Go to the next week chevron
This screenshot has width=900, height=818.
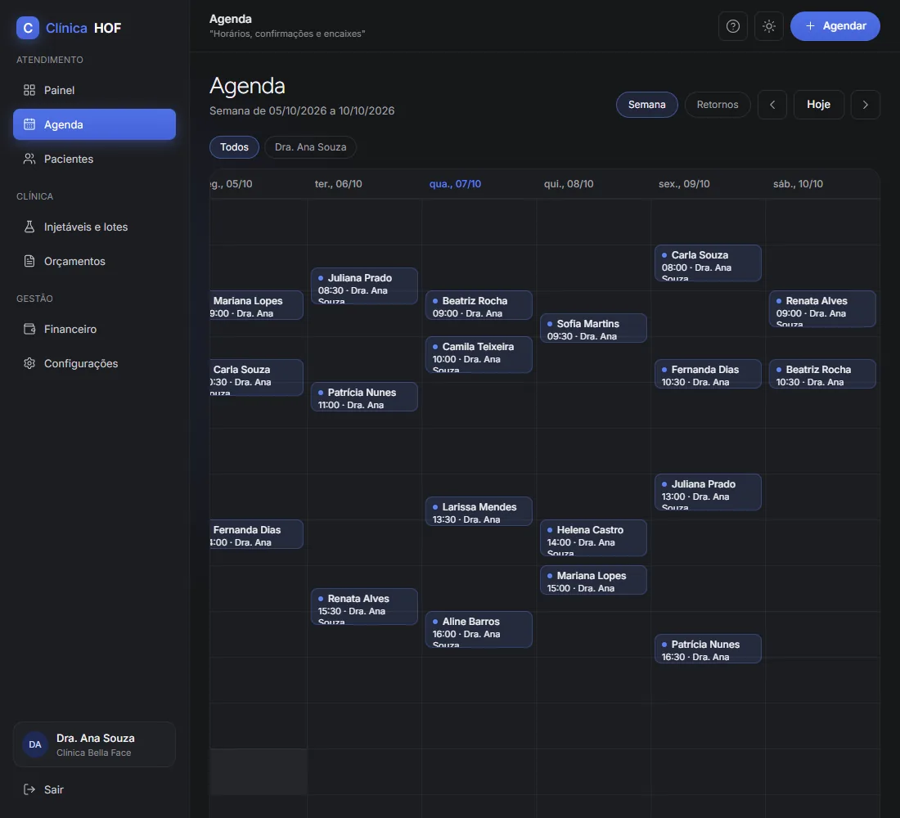(x=866, y=105)
